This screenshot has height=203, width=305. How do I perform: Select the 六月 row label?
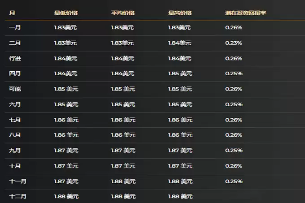coord(15,104)
